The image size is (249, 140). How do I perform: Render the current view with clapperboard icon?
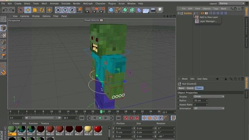pos(87,10)
